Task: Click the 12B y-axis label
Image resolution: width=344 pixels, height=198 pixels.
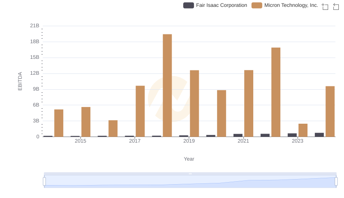Action: coord(35,73)
